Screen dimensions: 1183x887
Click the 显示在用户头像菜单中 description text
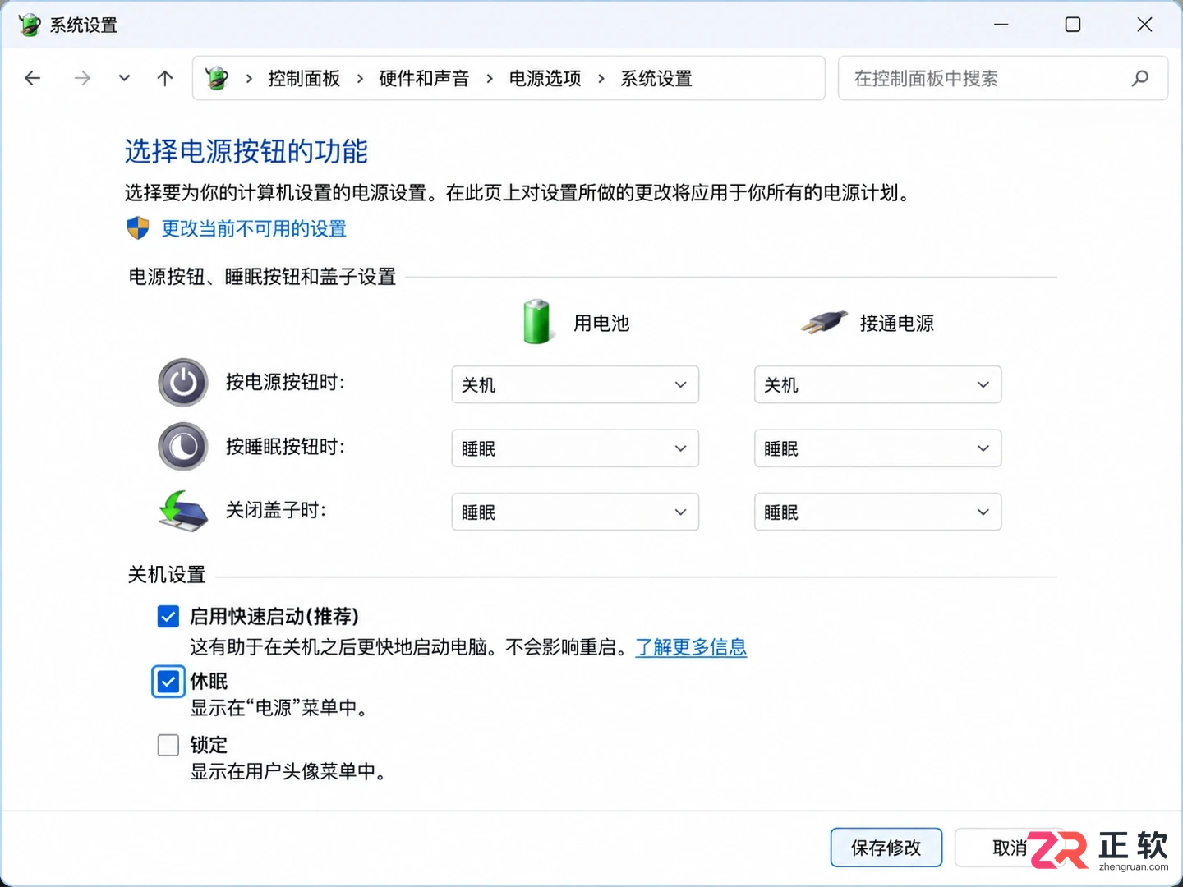[288, 771]
